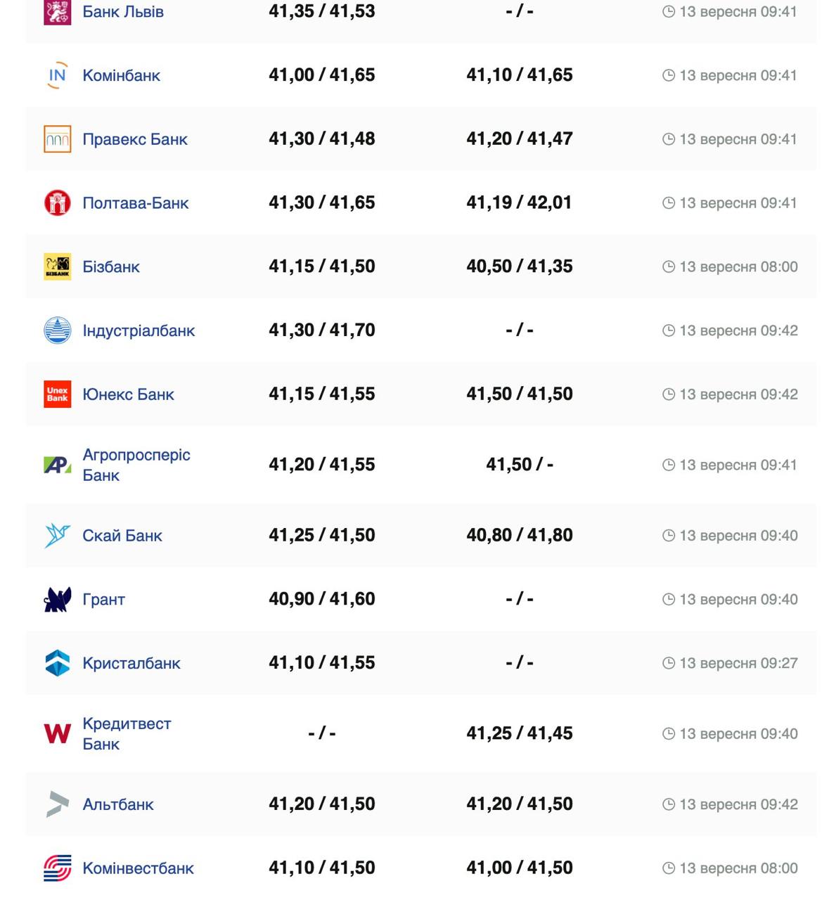Click the Агропросперіс Банк AP logo
Image resolution: width=829 pixels, height=900 pixels.
point(57,465)
